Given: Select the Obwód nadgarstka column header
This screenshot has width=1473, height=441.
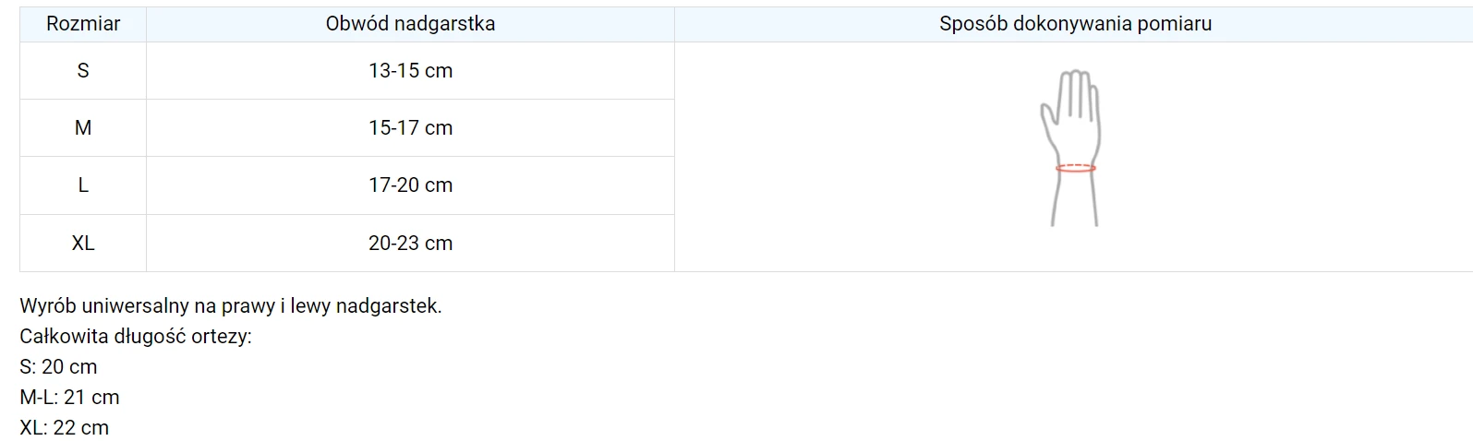Looking at the screenshot, I should coord(410,24).
